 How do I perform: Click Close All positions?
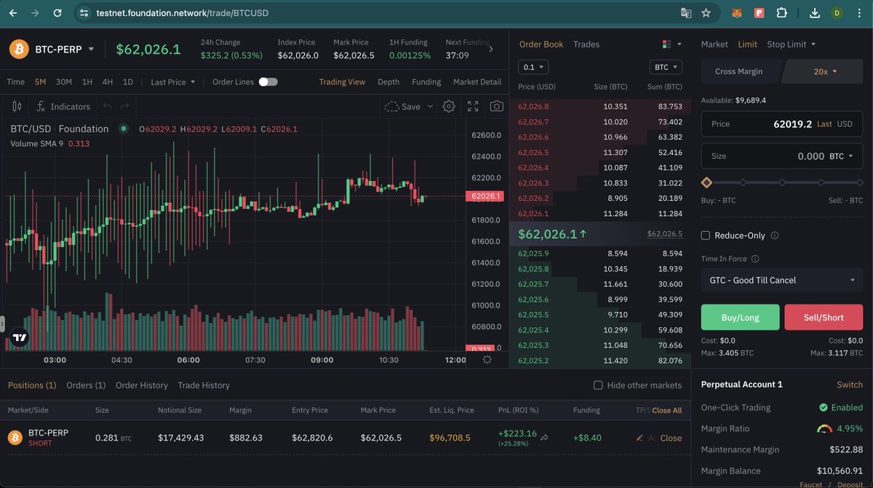click(x=667, y=410)
